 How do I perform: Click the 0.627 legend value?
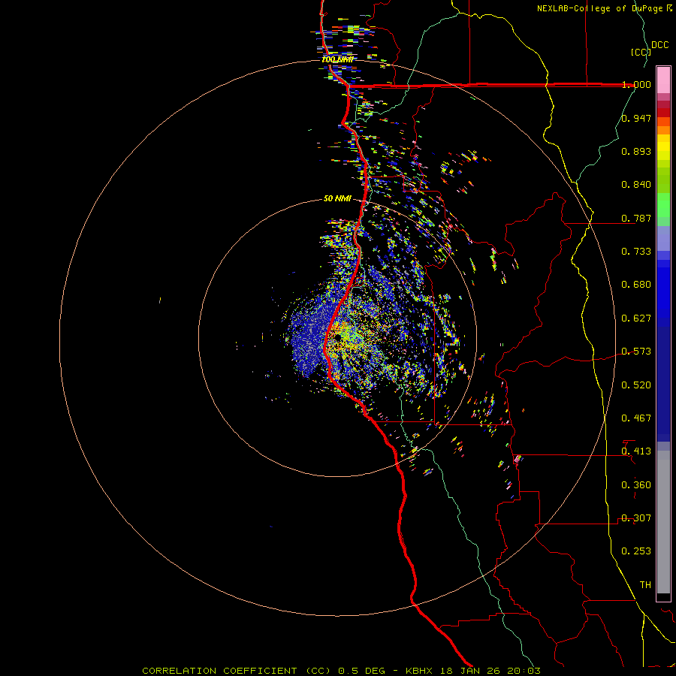636,318
